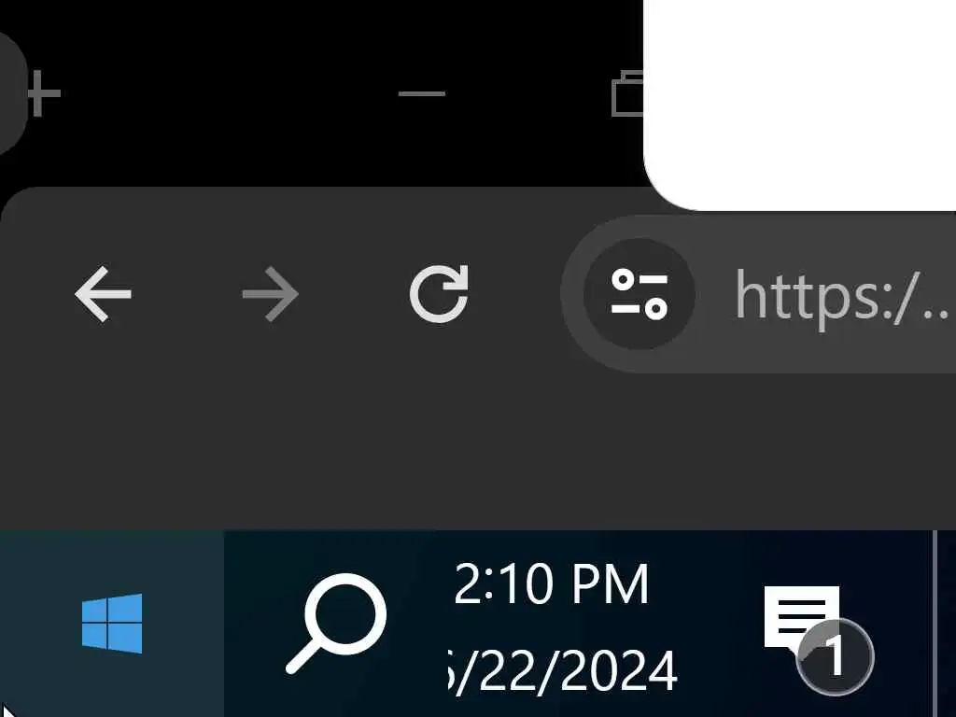Click the https URL text
This screenshot has height=717, width=956.
(x=841, y=297)
